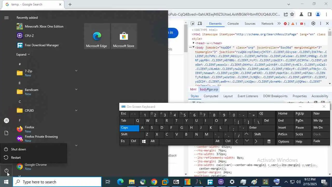332x187 pixels.
Task: Switch to the Network tab
Action: click(267, 24)
